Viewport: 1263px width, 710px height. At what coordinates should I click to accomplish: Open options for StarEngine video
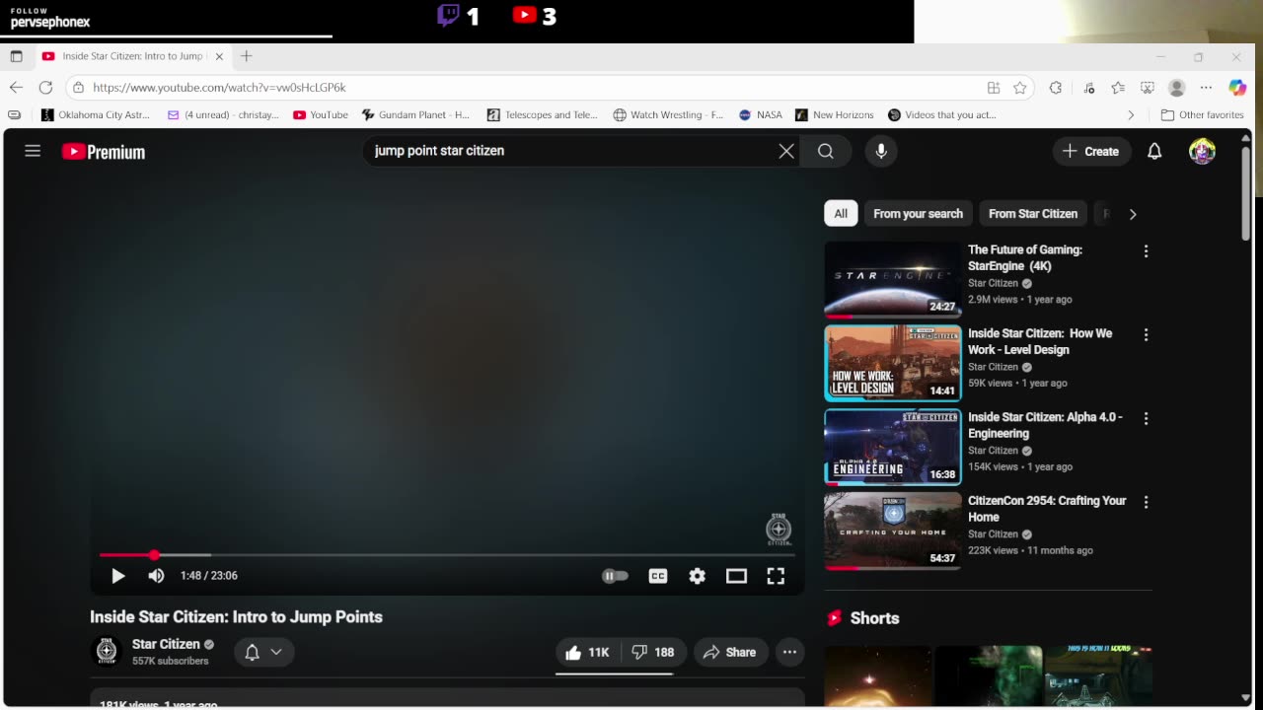point(1146,251)
